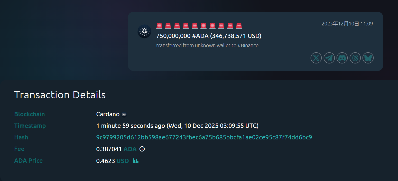
Task: Open the ADA Price chart icon
Action: point(136,161)
